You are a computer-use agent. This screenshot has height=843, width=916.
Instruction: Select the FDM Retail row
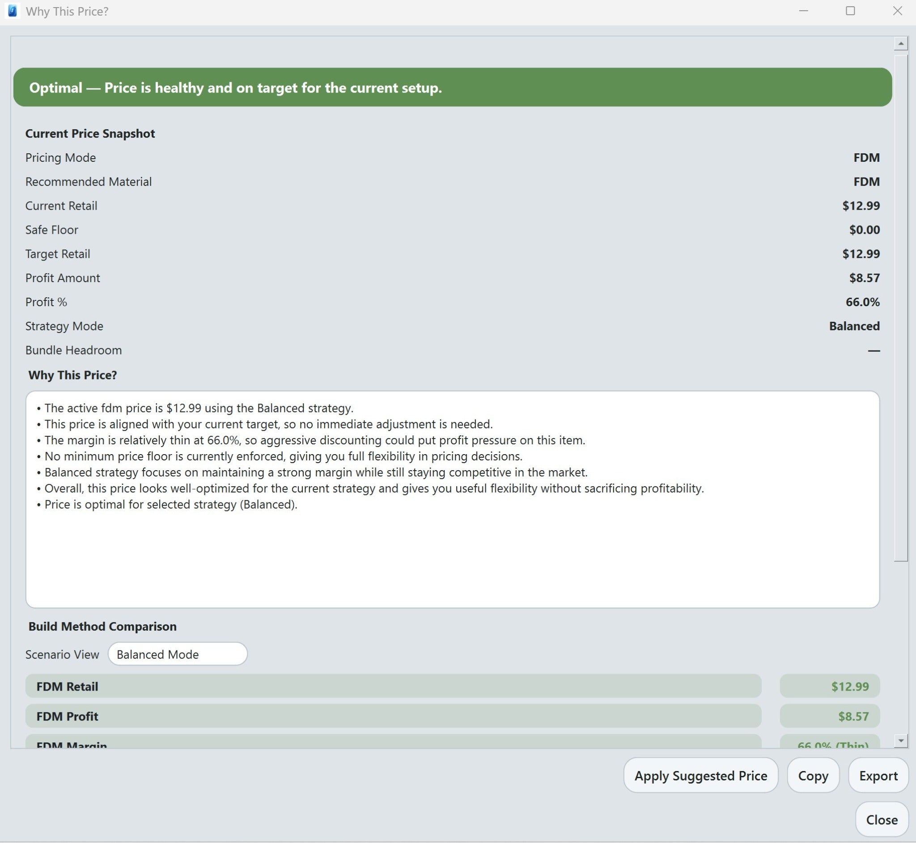(394, 686)
